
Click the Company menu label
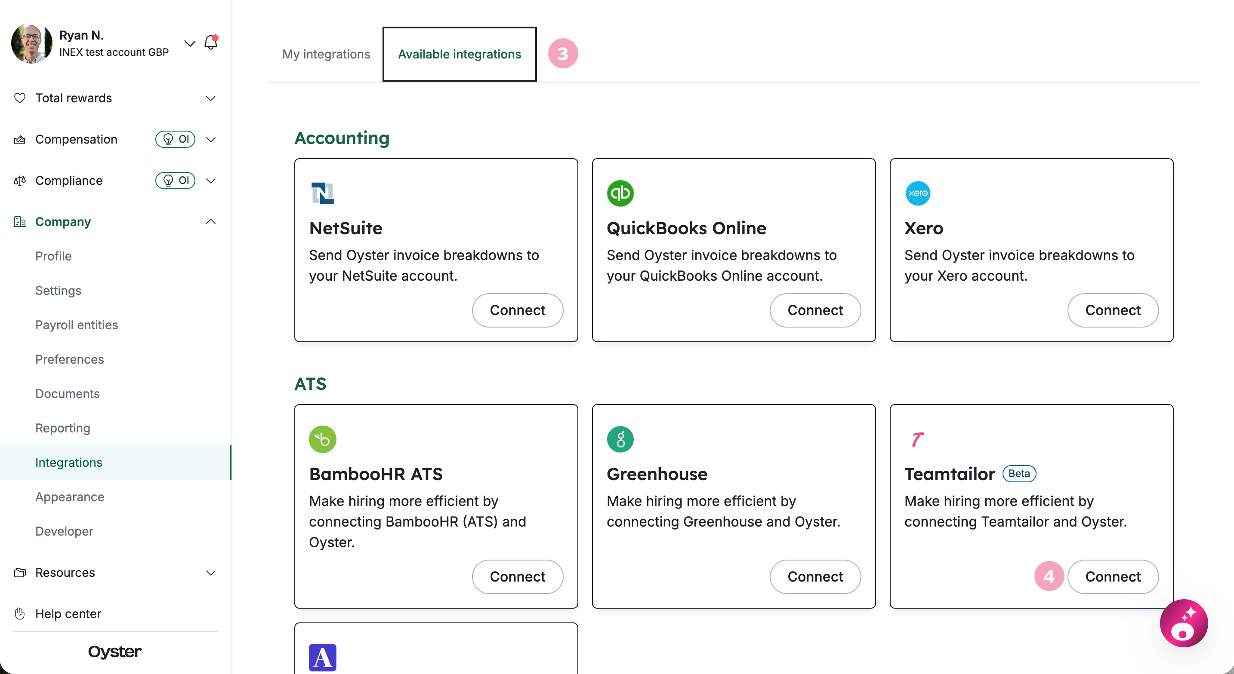pos(63,222)
